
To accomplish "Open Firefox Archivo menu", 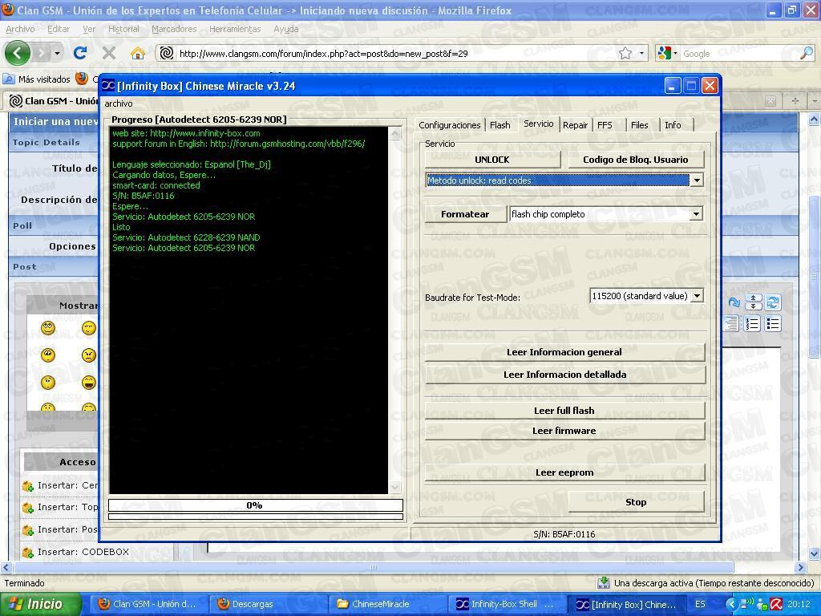I will tap(20, 30).
